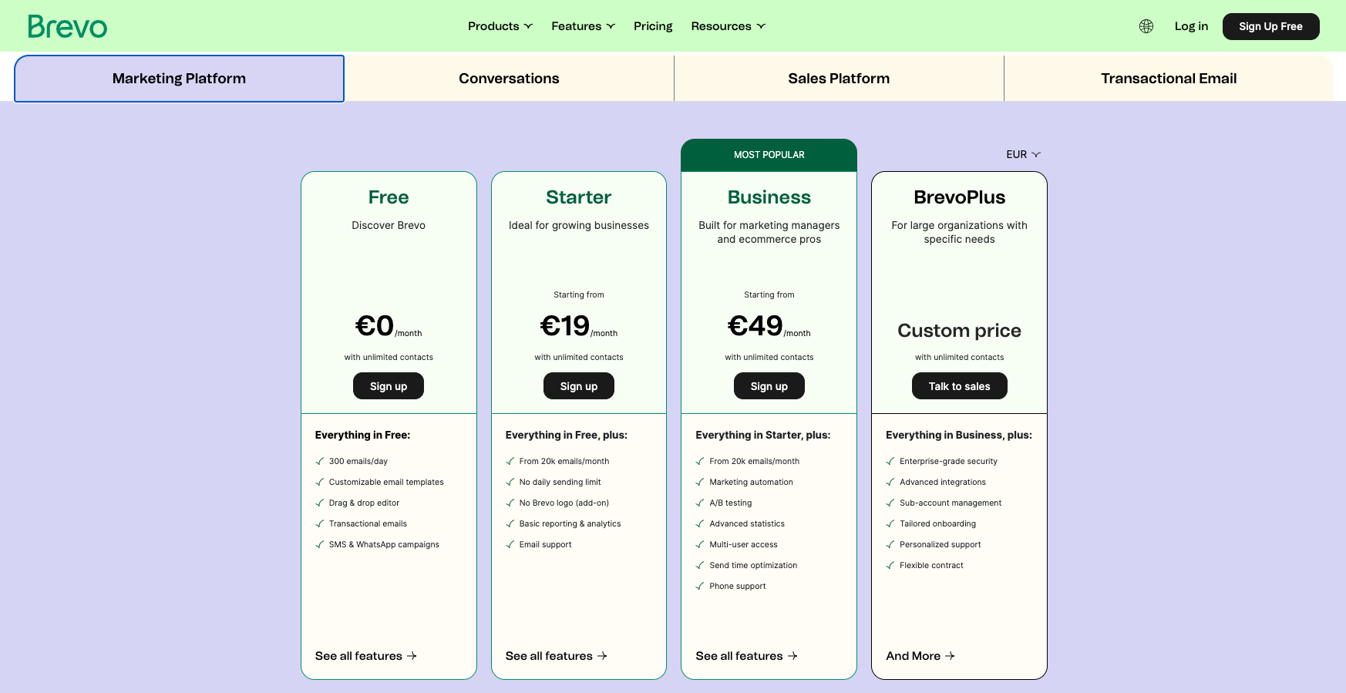Viewport: 1346px width, 693px height.
Task: Click checkmark beside Sub-account management
Action: [890, 503]
